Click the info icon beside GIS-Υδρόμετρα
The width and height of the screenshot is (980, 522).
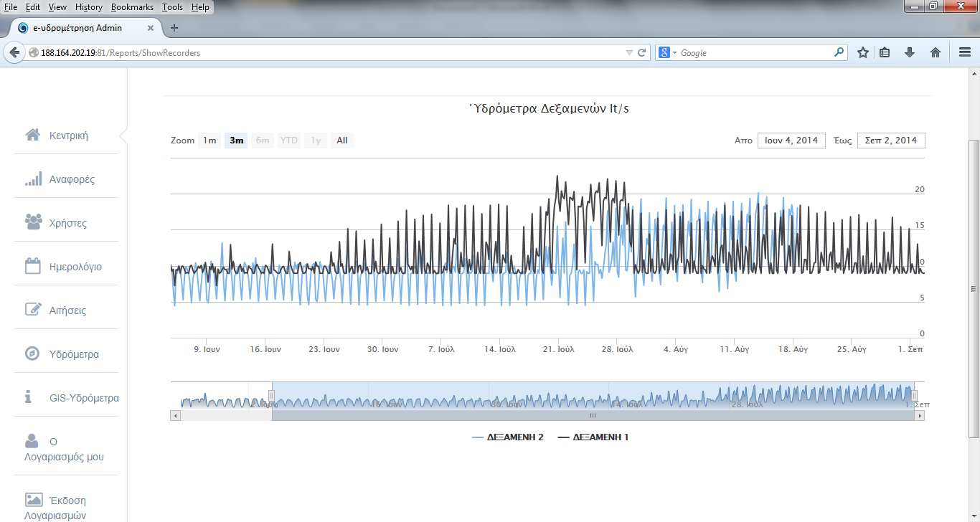tap(28, 397)
